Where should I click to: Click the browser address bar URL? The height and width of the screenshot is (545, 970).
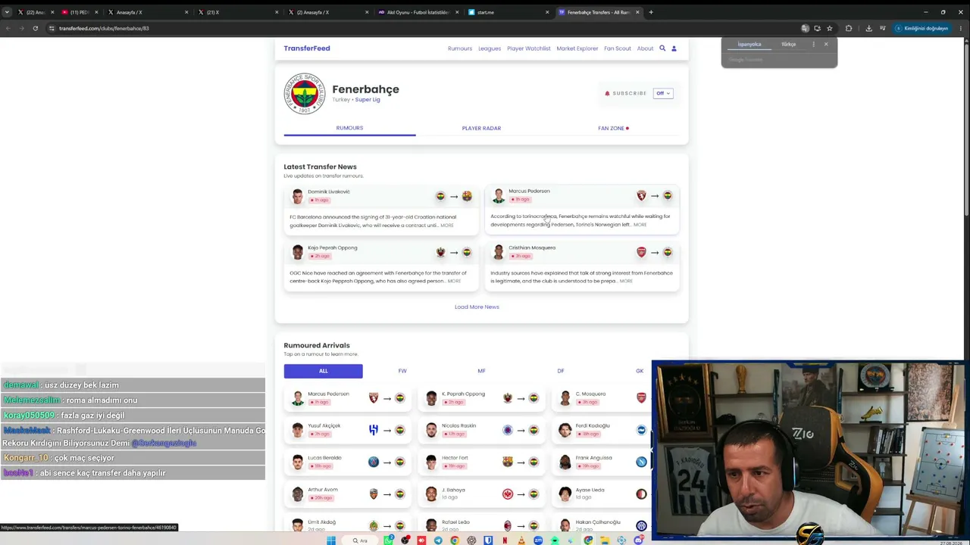click(x=104, y=28)
